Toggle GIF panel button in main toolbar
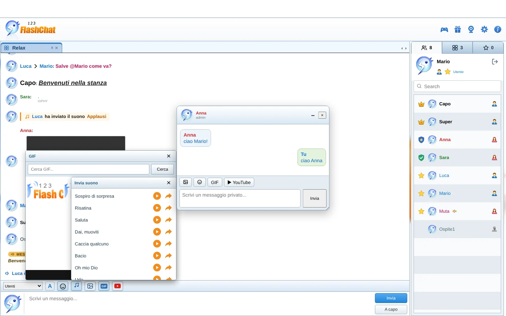Viewport: 506px width, 316px height. (x=104, y=286)
